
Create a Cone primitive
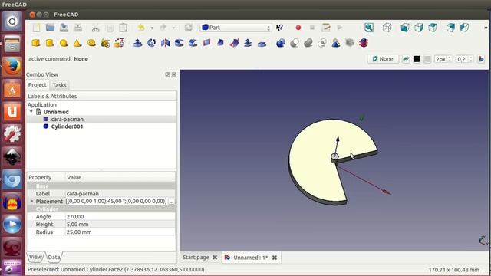(77, 43)
